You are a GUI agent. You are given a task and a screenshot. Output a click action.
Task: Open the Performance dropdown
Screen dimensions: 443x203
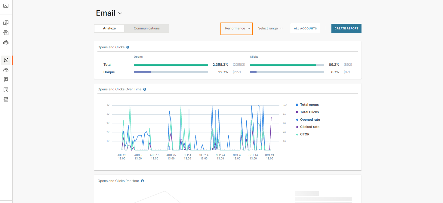click(x=237, y=29)
